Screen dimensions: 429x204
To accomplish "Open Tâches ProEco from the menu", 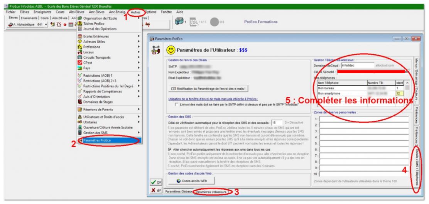I will pos(94,24).
